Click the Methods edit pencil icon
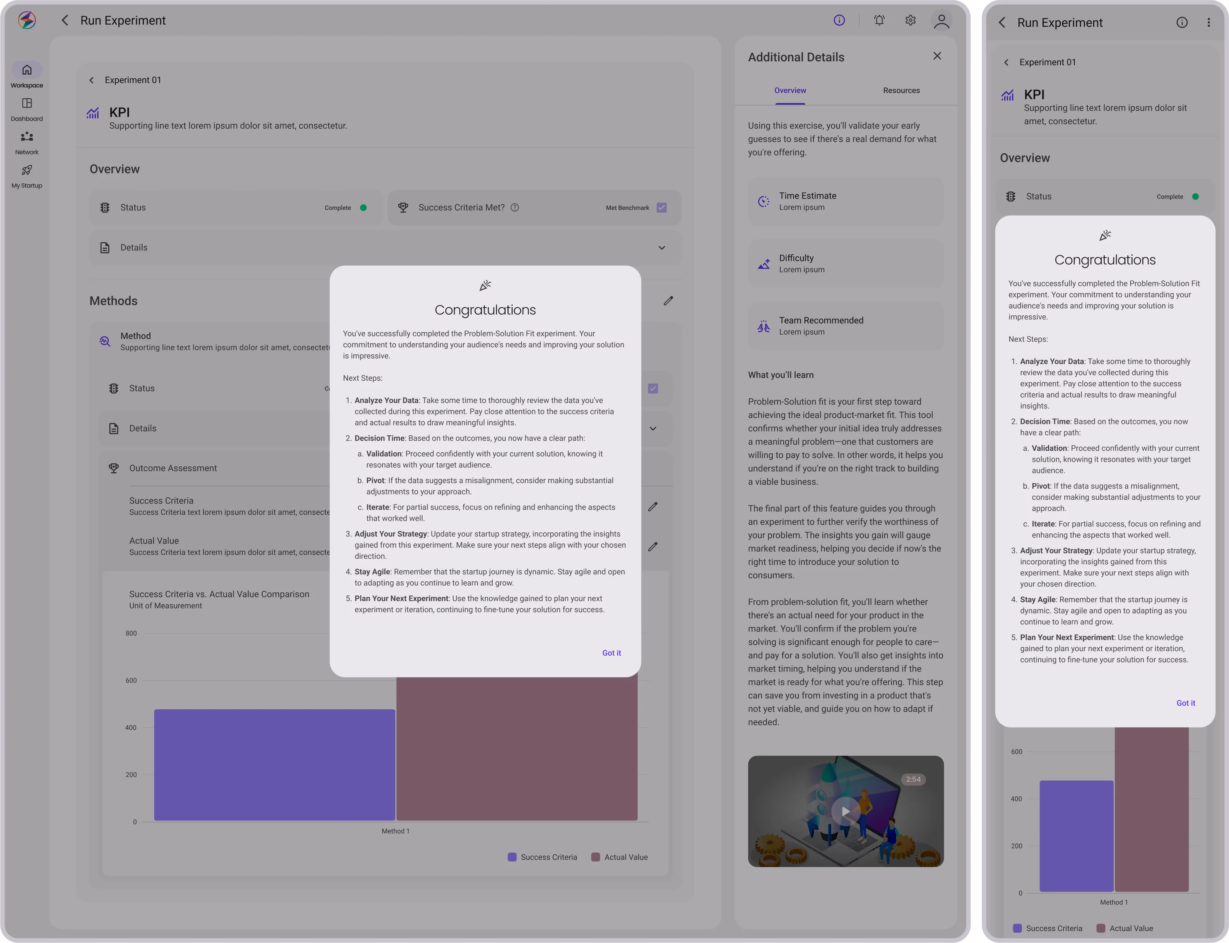 [668, 302]
